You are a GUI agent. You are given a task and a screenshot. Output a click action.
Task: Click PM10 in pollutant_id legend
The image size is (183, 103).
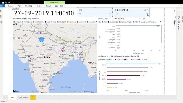[x=111, y=60]
